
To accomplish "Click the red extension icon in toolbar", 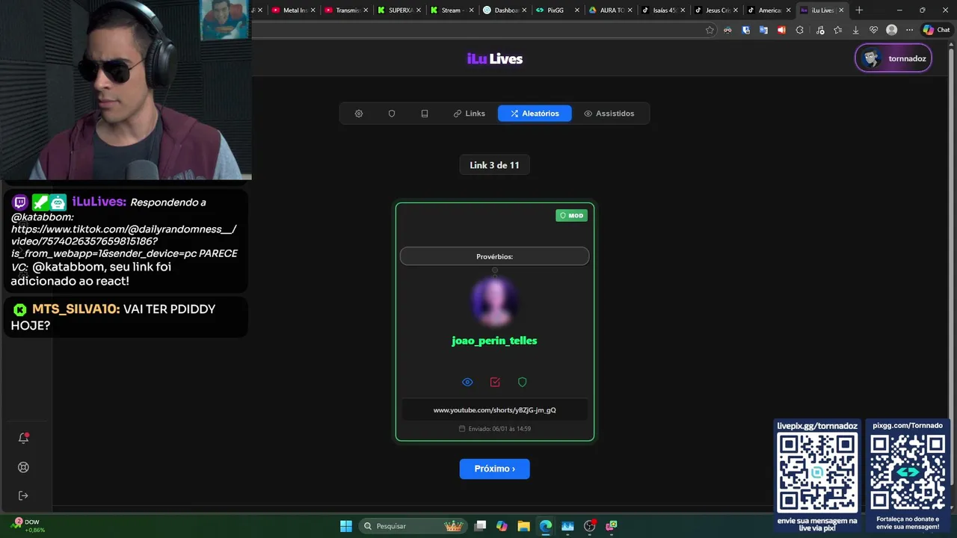I will tap(781, 30).
